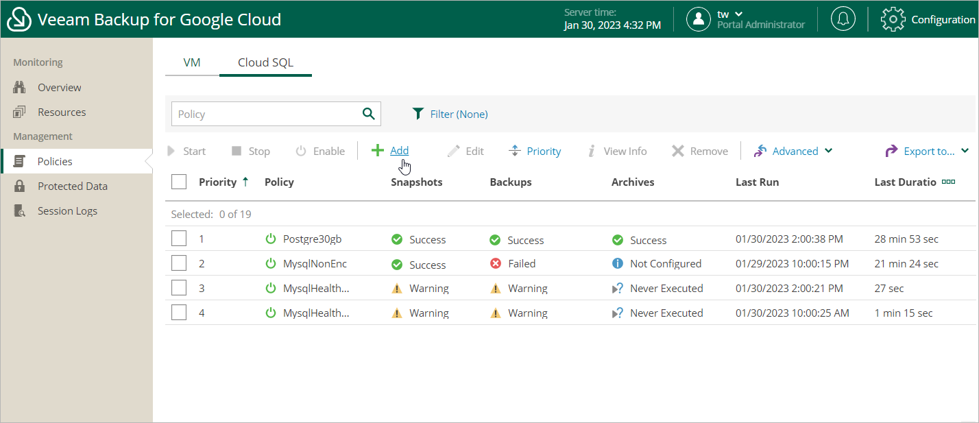
Task: Click the Start play icon
Action: click(x=171, y=151)
